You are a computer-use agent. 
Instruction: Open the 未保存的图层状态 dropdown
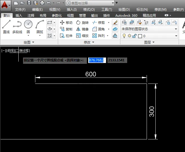pyautogui.click(x=149, y=29)
